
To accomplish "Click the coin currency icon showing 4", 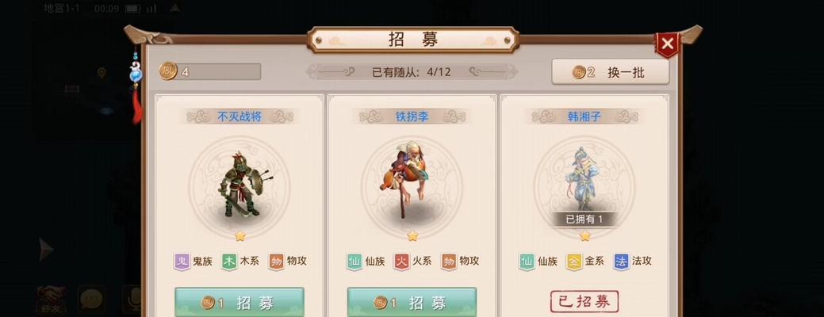I will (x=168, y=71).
